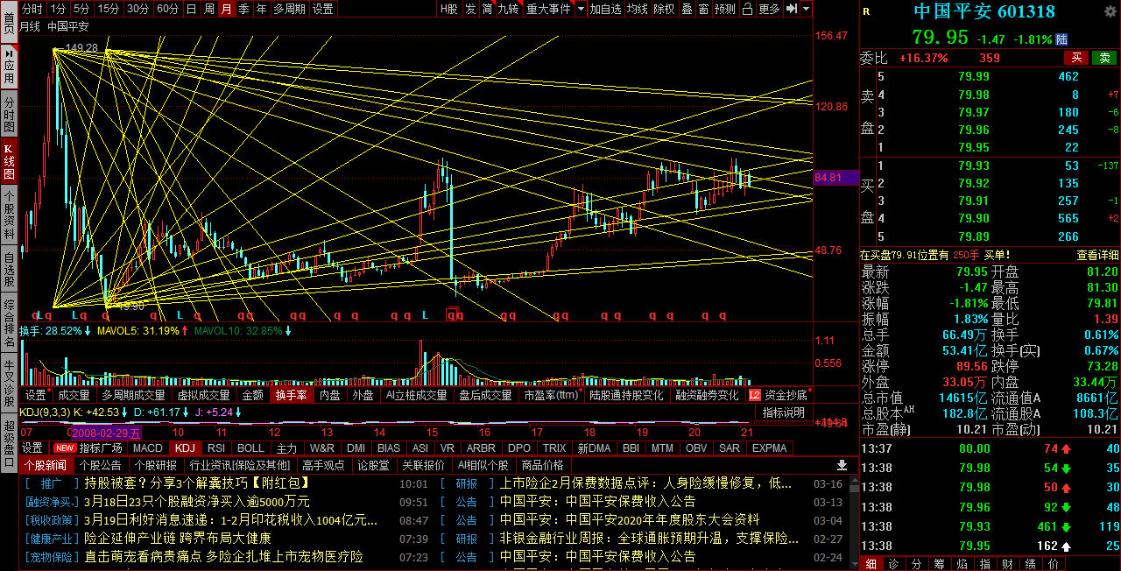Image resolution: width=1121 pixels, height=571 pixels.
Task: Select the 陆股通持股变化 tab
Action: [626, 396]
